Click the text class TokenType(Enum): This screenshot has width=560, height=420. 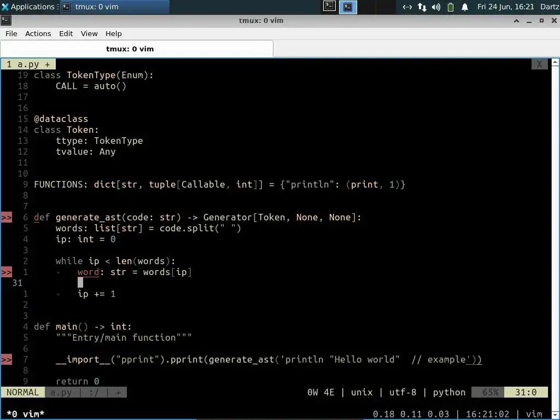(x=94, y=75)
